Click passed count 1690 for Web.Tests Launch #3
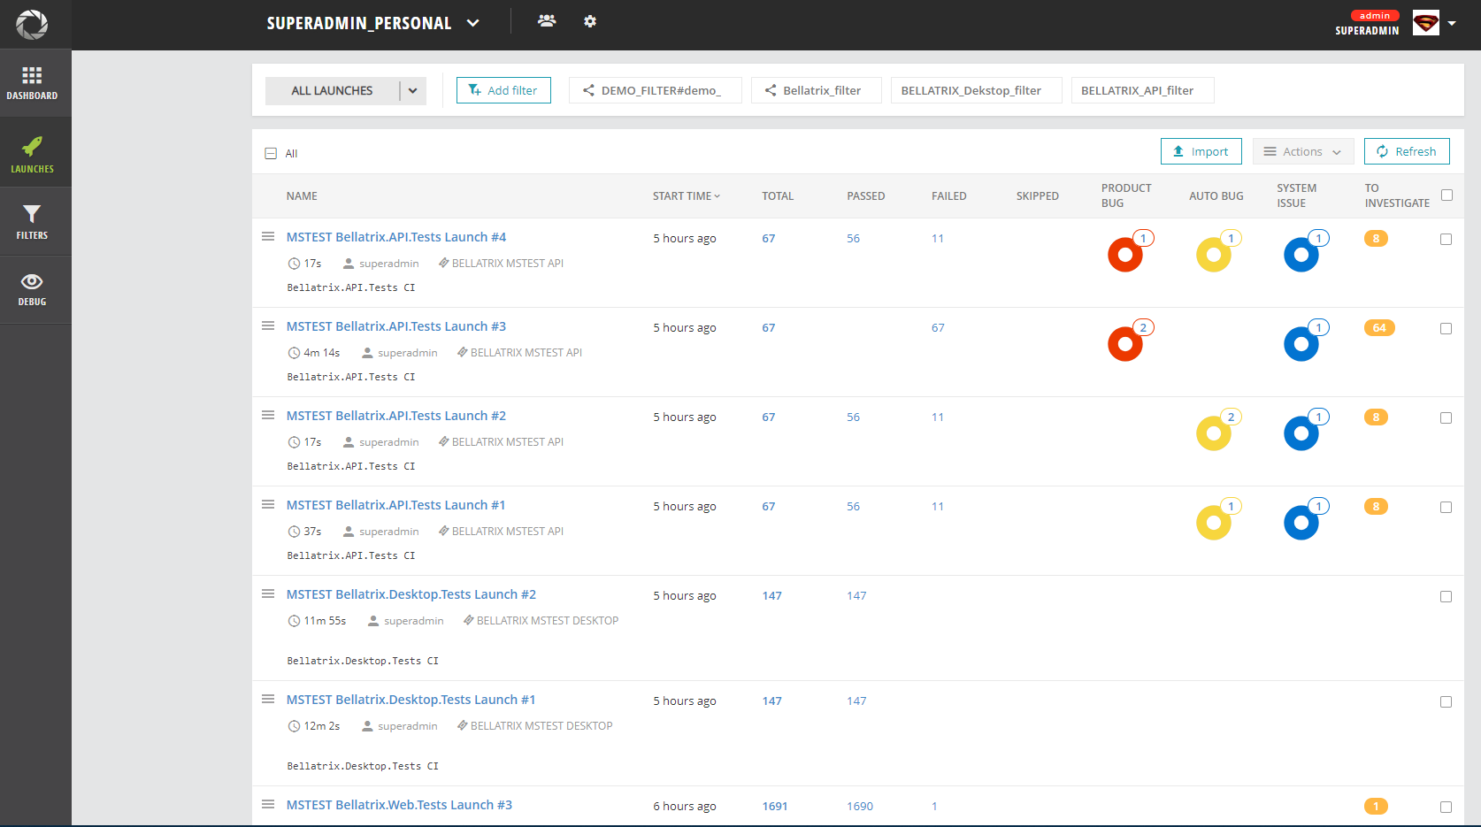 (x=860, y=806)
